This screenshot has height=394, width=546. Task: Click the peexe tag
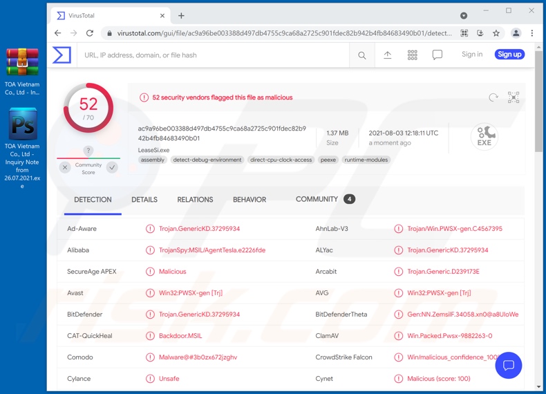click(x=328, y=160)
